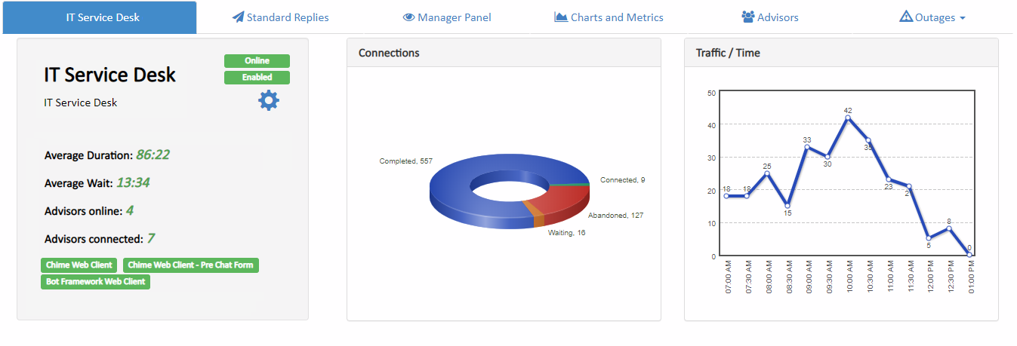The width and height of the screenshot is (1017, 346).
Task: Click the area chart icon for Charts and Metrics
Action: pos(561,17)
